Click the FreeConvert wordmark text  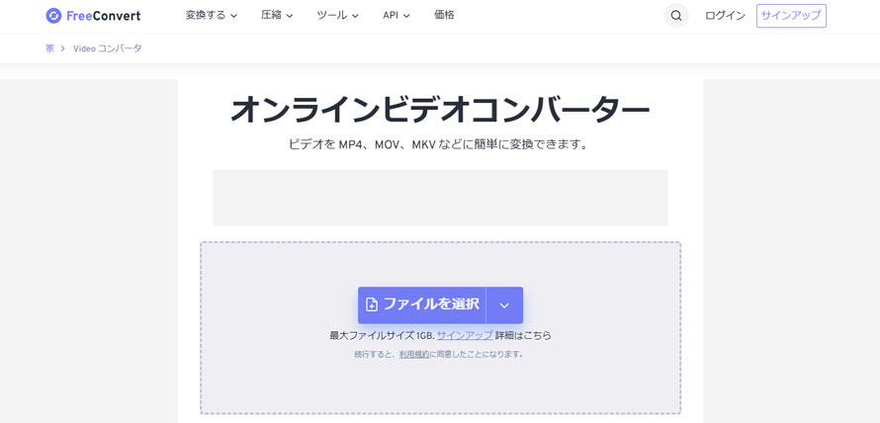tap(103, 16)
